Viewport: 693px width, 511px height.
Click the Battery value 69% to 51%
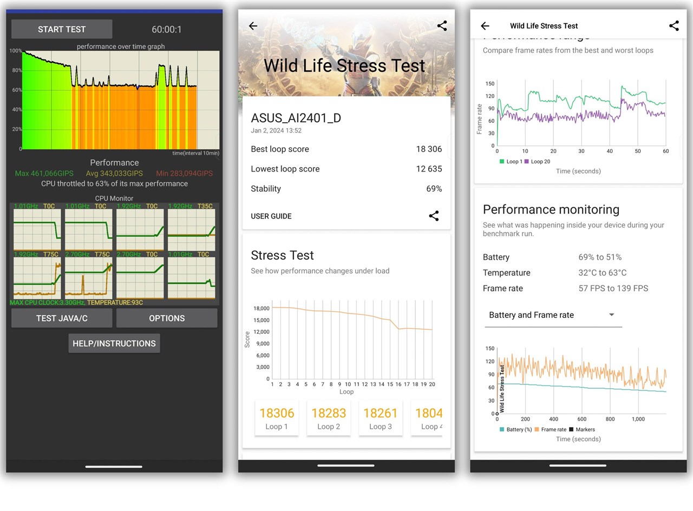click(600, 257)
